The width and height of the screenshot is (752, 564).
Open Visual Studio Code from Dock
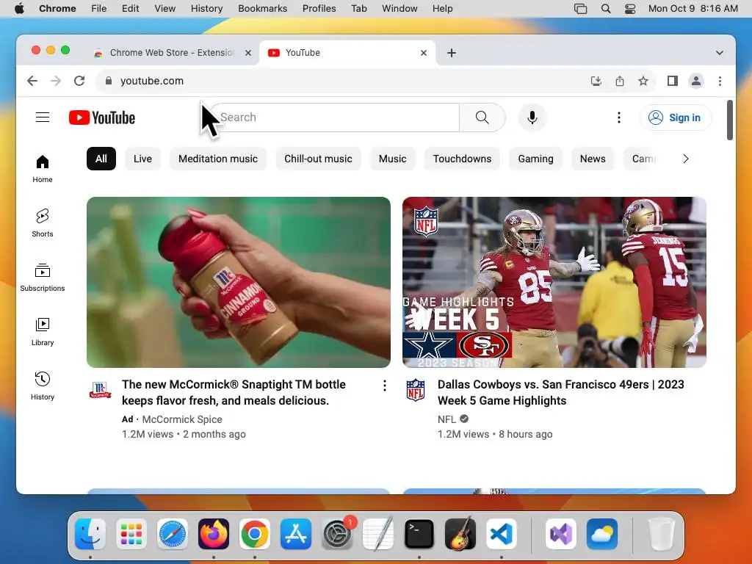501,534
